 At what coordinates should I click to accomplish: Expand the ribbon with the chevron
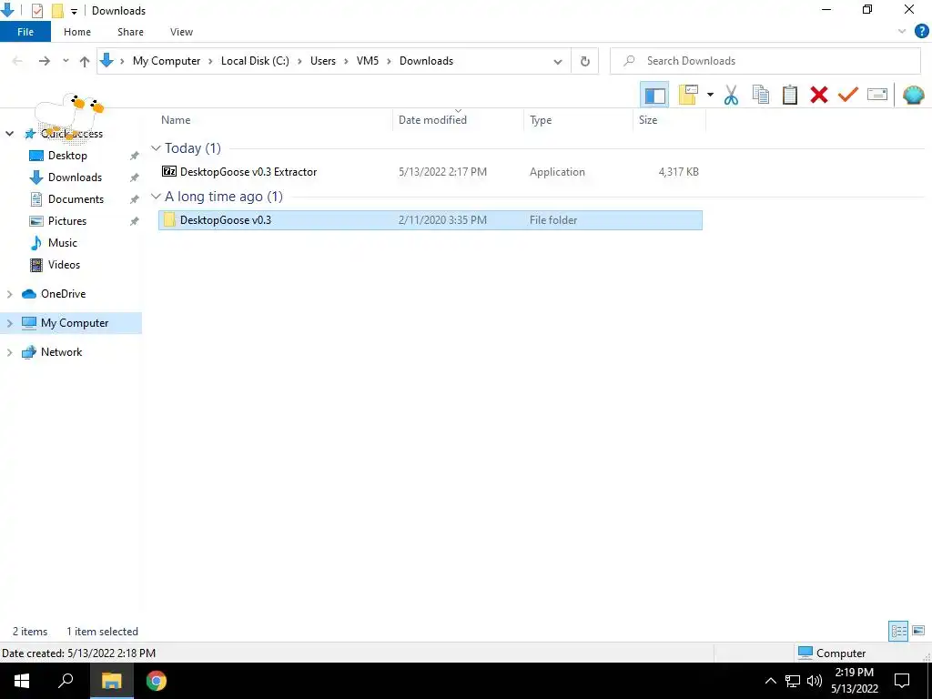pyautogui.click(x=902, y=32)
